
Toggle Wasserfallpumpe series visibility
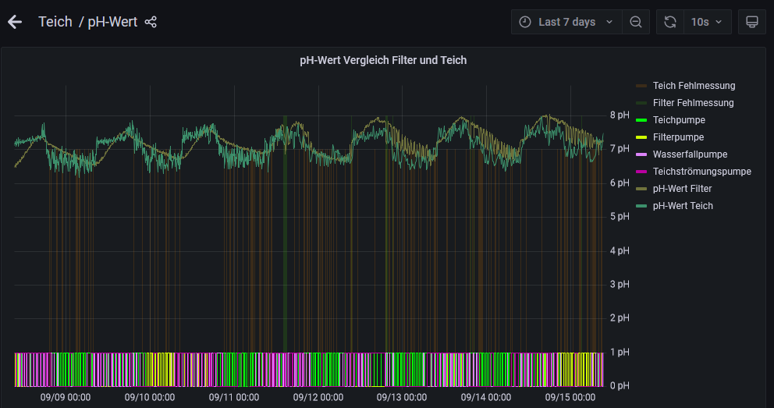[690, 154]
